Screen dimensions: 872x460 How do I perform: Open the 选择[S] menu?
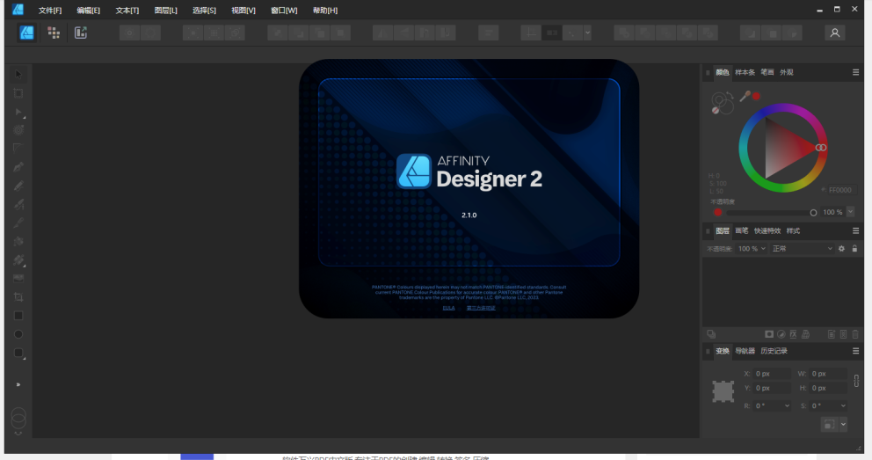204,11
